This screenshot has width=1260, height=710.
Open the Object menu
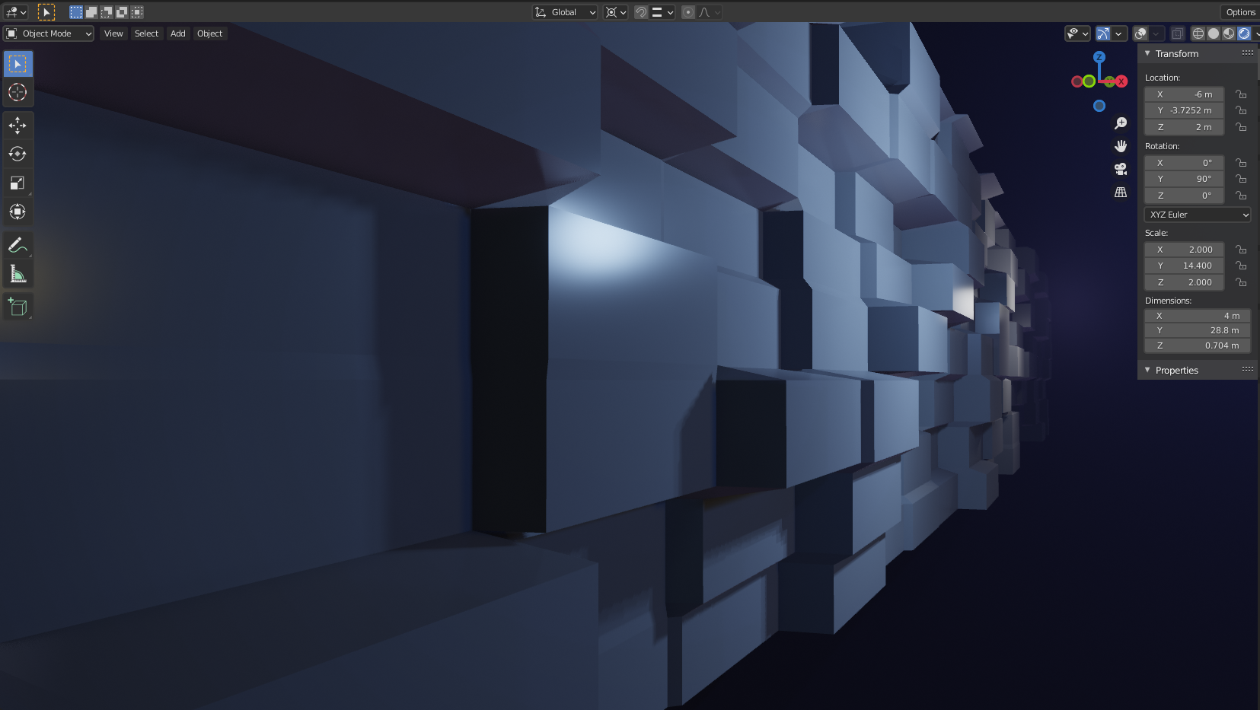(x=209, y=33)
